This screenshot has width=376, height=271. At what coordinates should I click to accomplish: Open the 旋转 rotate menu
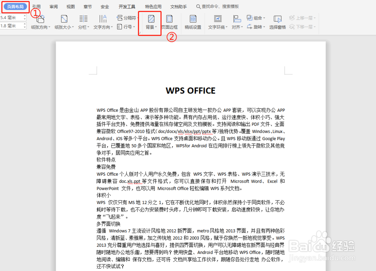pyautogui.click(x=256, y=27)
